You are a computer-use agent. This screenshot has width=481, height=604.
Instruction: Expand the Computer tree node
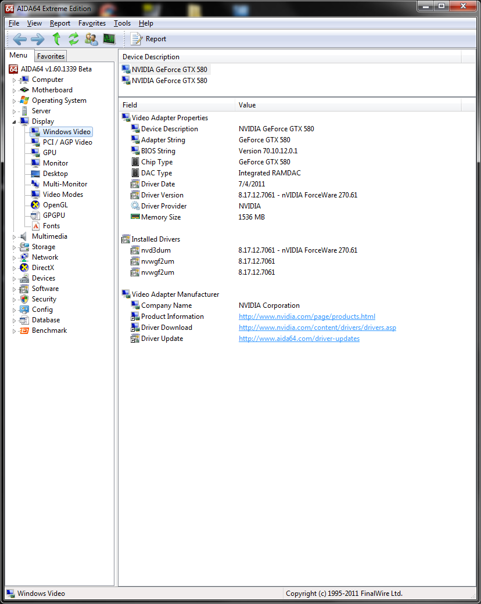click(15, 80)
